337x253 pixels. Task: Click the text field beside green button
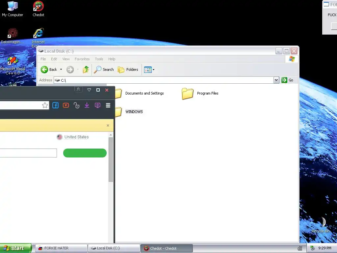point(28,153)
